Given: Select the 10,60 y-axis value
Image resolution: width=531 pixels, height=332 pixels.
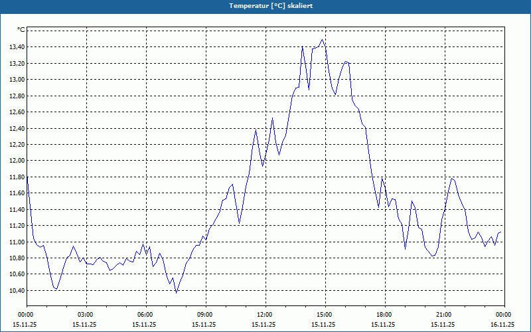Looking at the screenshot, I should click(17, 274).
